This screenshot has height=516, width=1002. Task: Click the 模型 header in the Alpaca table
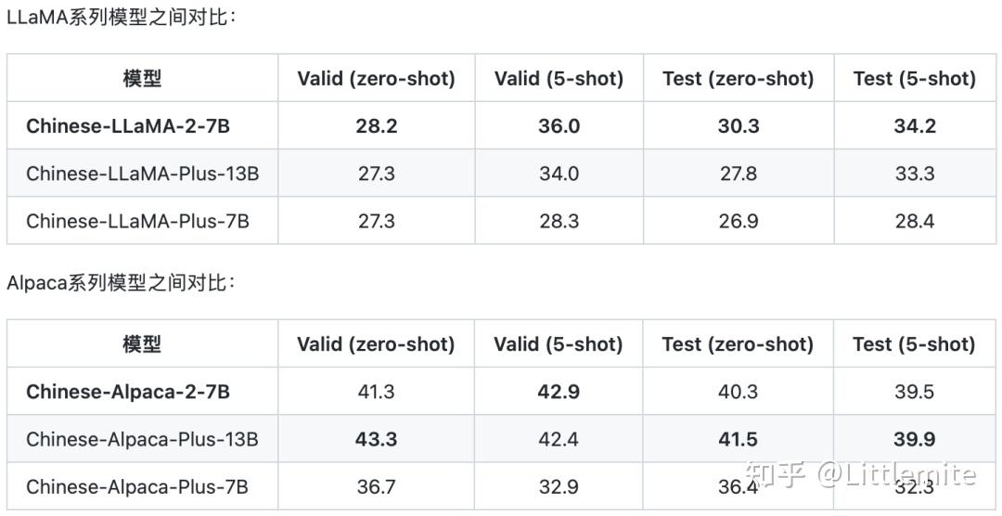click(x=142, y=344)
